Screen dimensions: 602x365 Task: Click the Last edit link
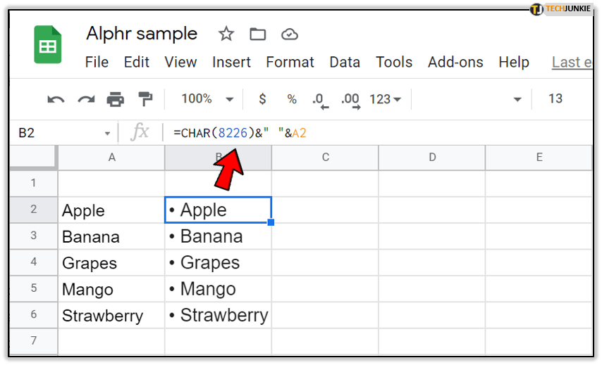571,62
